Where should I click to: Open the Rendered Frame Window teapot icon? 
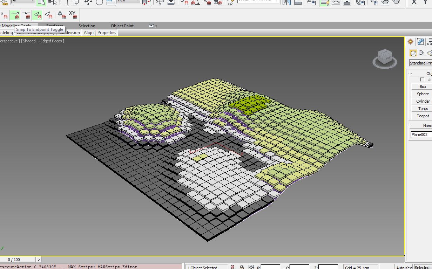click(x=385, y=2)
